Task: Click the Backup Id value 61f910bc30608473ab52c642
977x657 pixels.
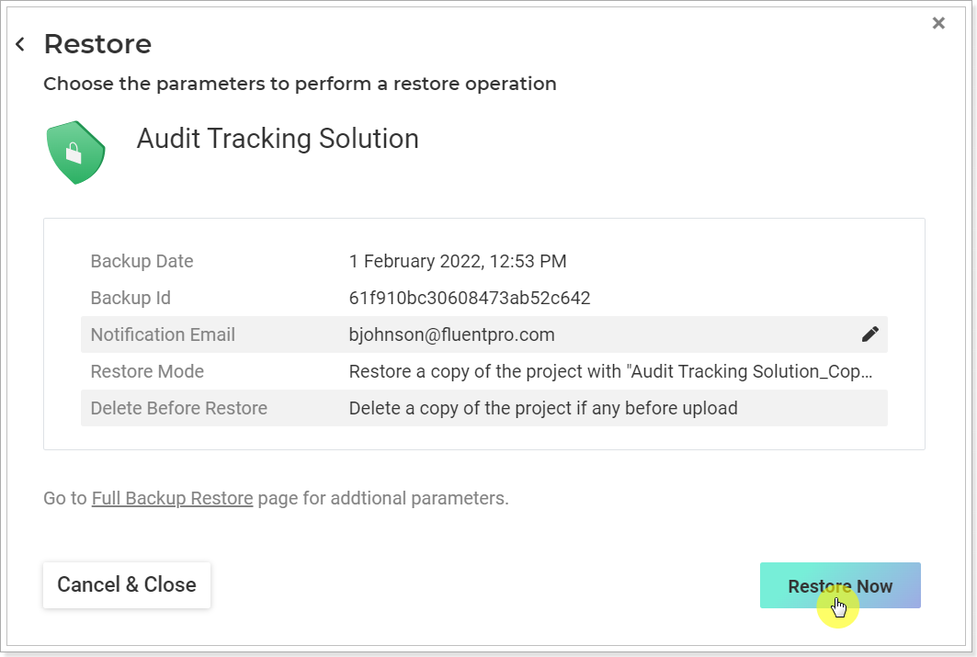Action: point(469,298)
